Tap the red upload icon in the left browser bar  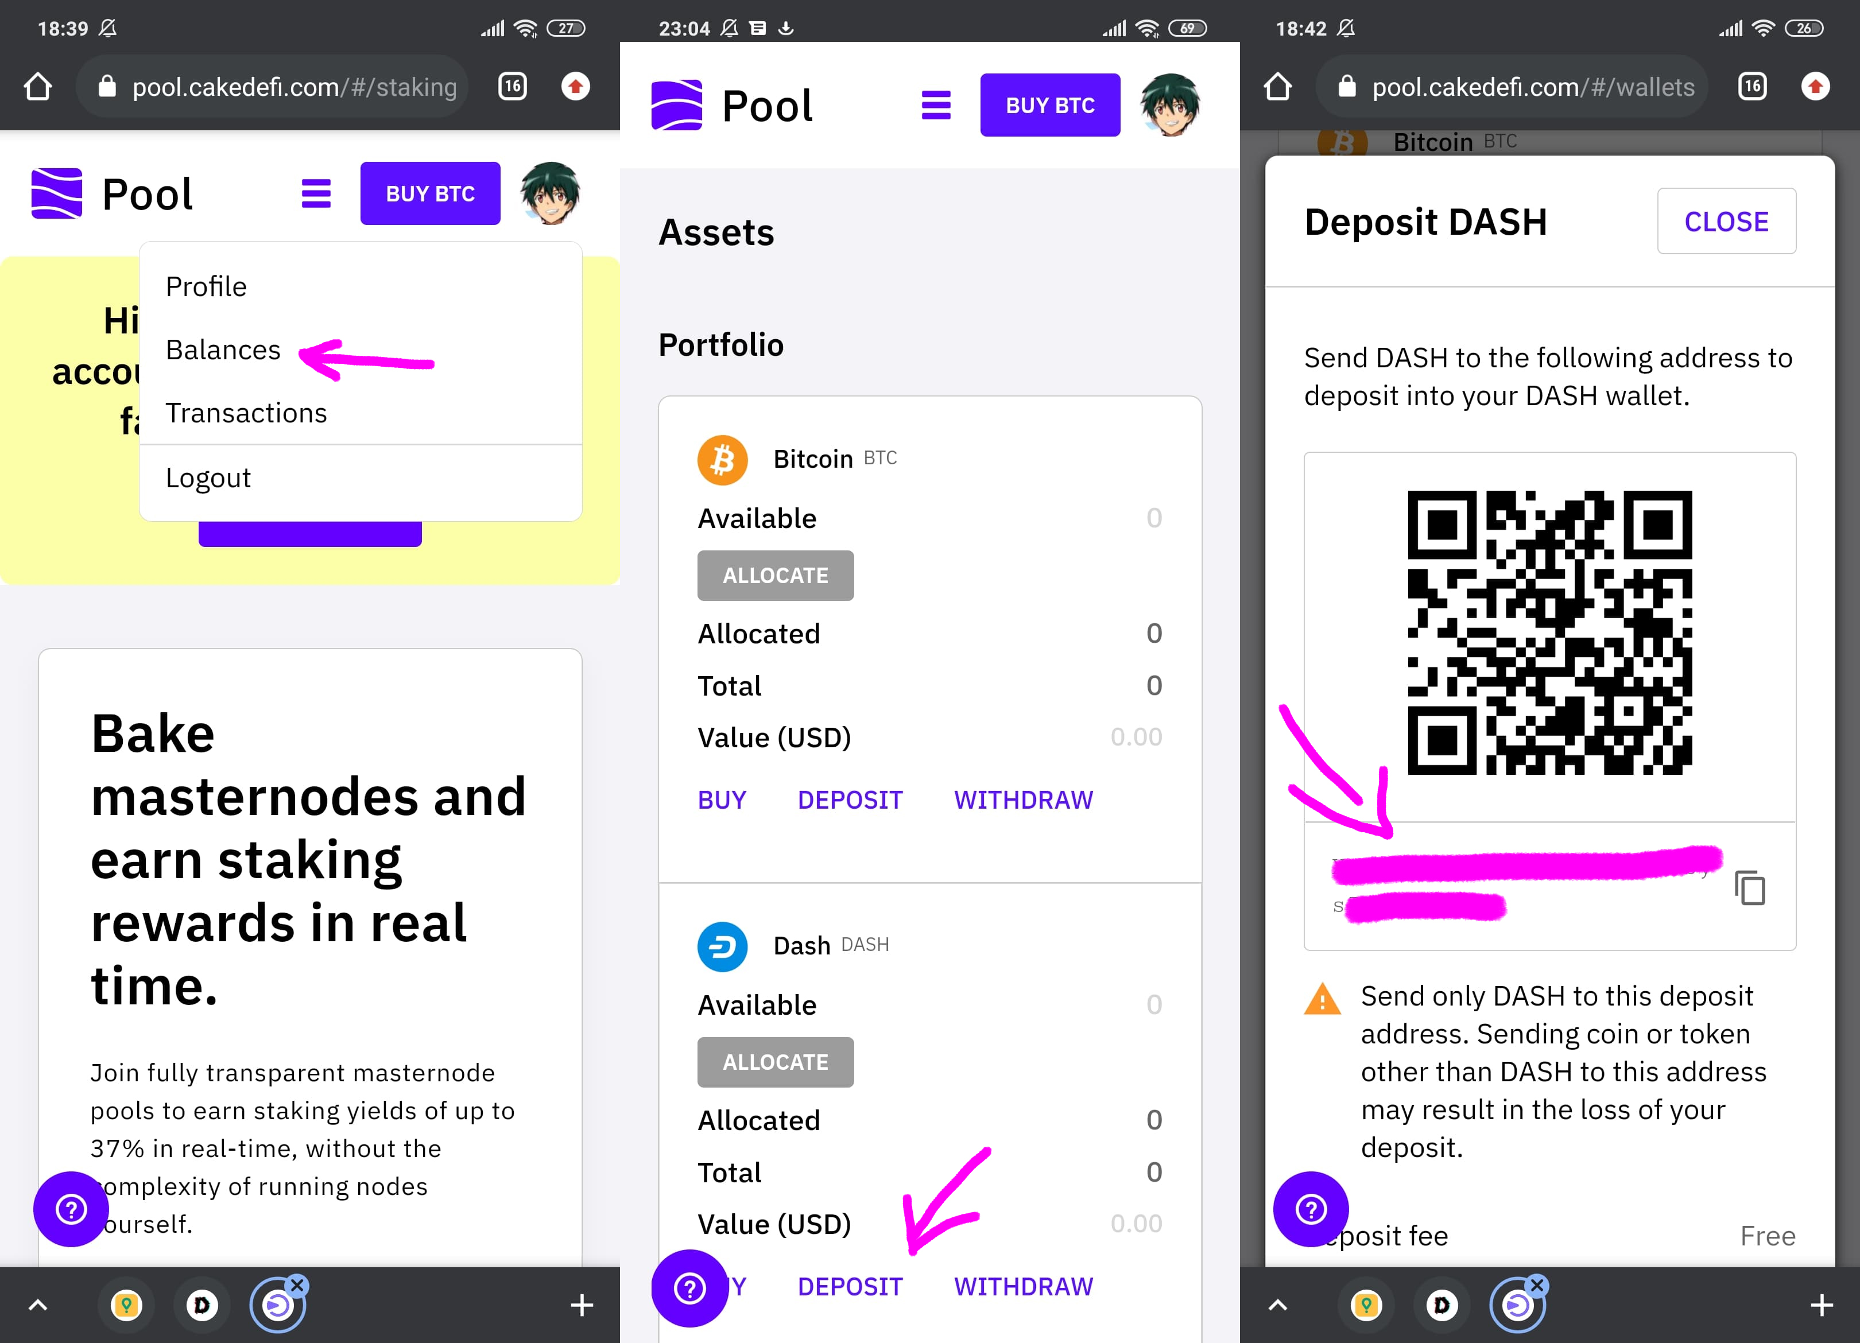pos(576,86)
